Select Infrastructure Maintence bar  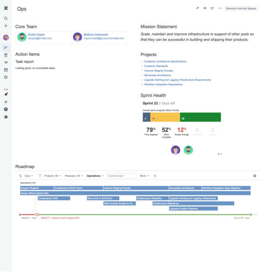point(193,204)
